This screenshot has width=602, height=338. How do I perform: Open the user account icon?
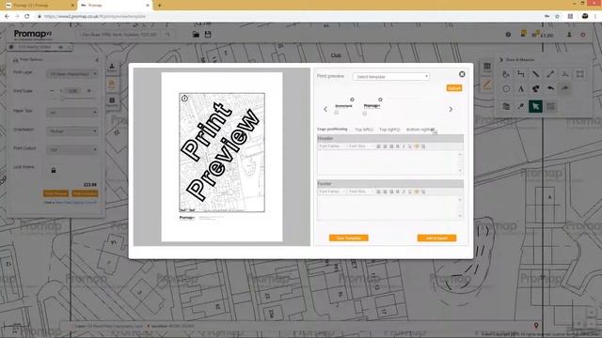pos(569,35)
